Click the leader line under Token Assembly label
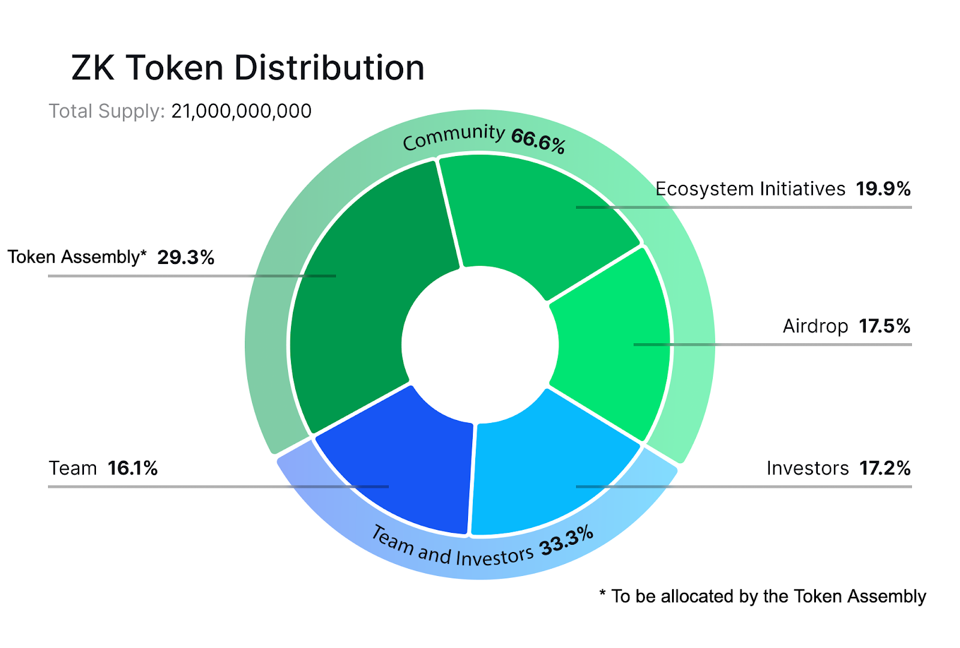Screen dimensions: 960x648 click(150, 276)
